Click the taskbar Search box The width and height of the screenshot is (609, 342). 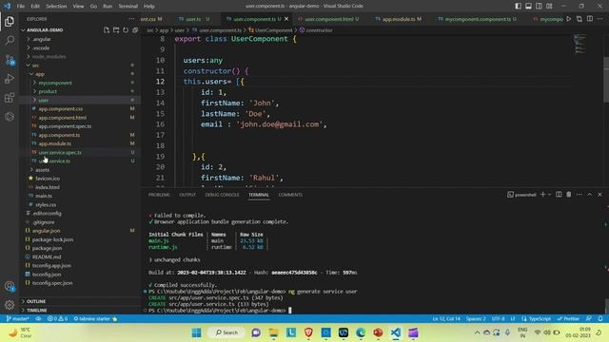click(x=226, y=332)
